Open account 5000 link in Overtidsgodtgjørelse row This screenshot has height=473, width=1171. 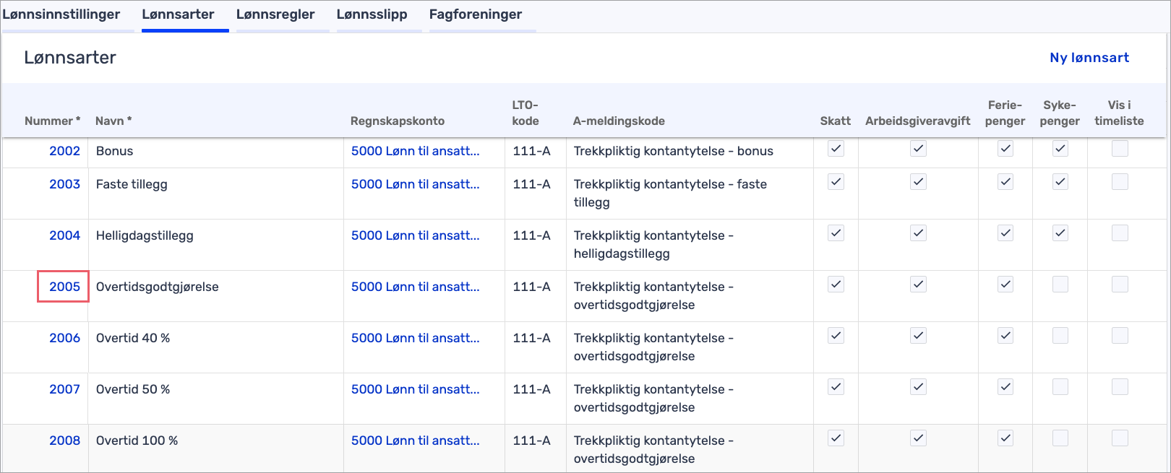(415, 287)
